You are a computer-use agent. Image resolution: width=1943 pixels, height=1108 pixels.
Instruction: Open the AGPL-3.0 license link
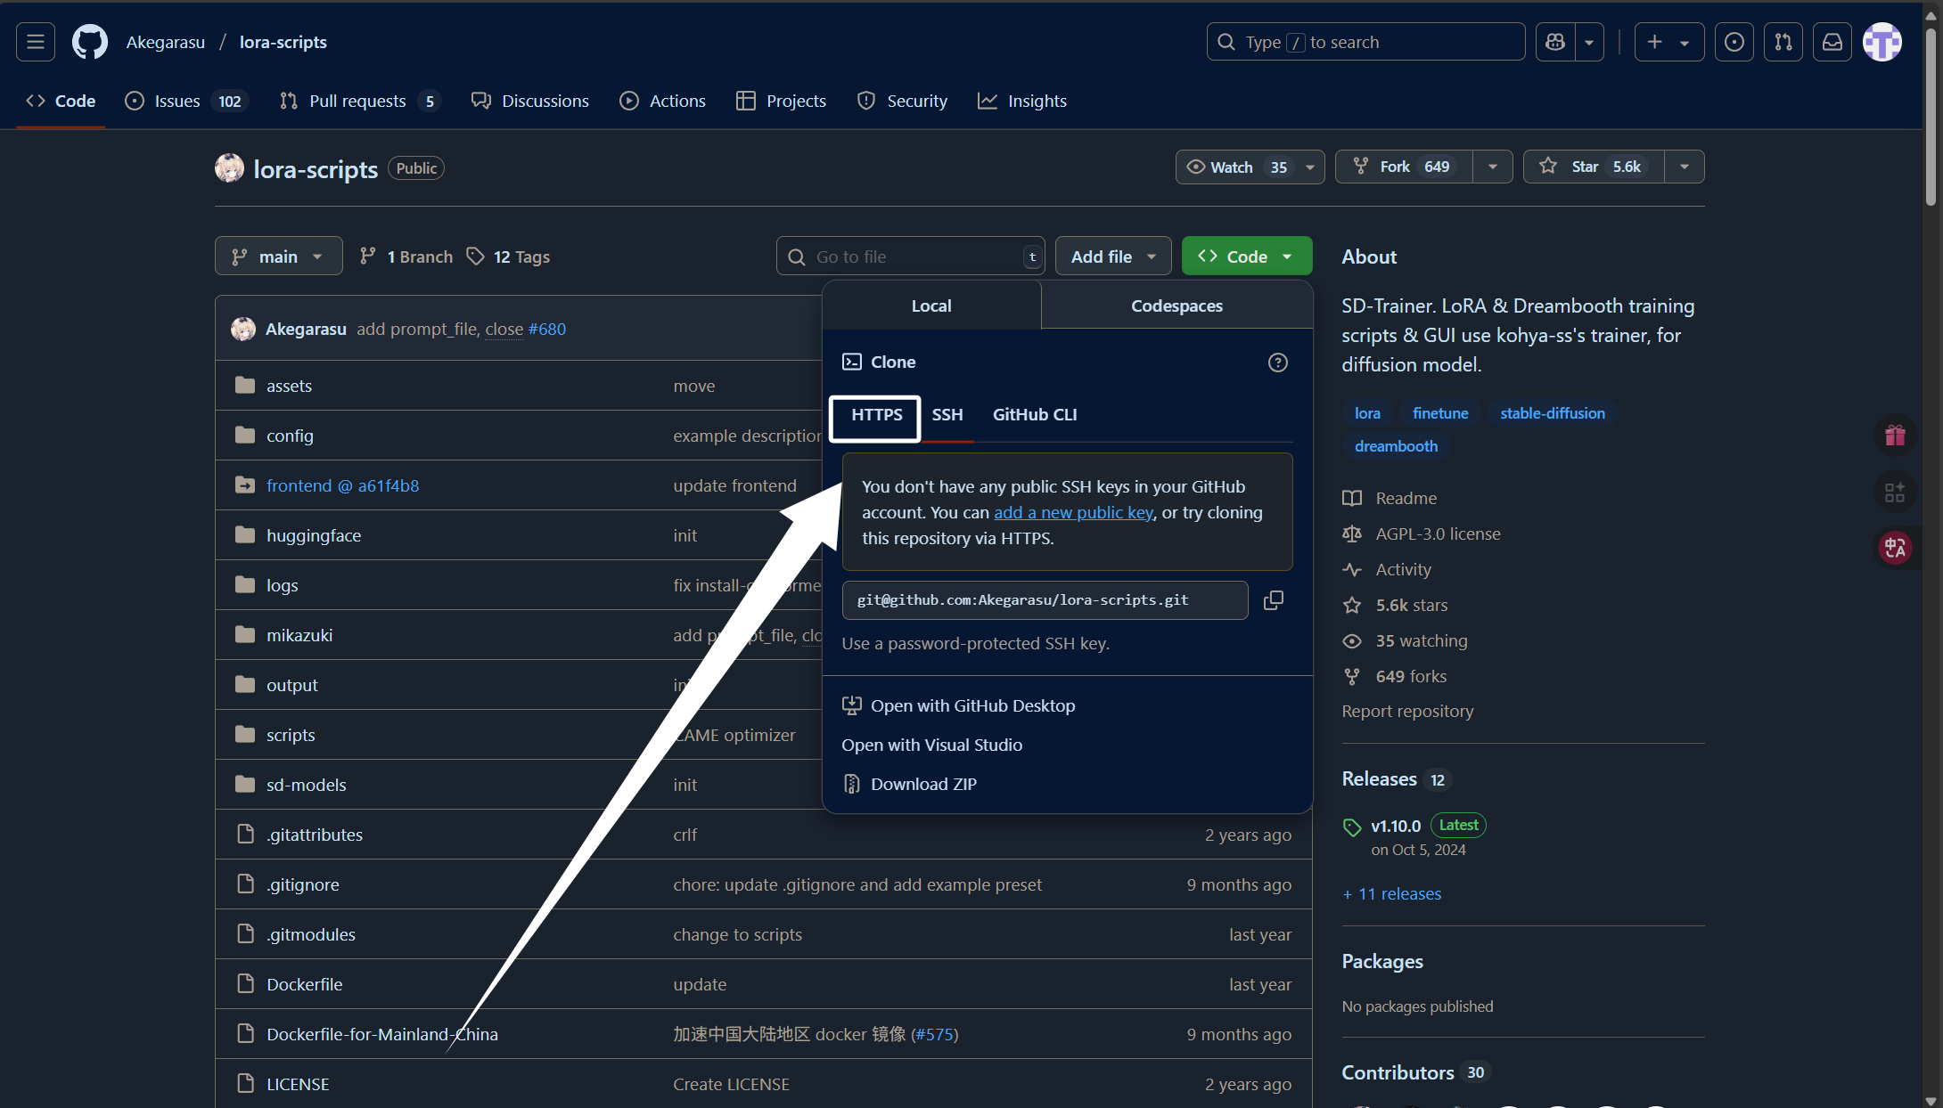tap(1421, 534)
